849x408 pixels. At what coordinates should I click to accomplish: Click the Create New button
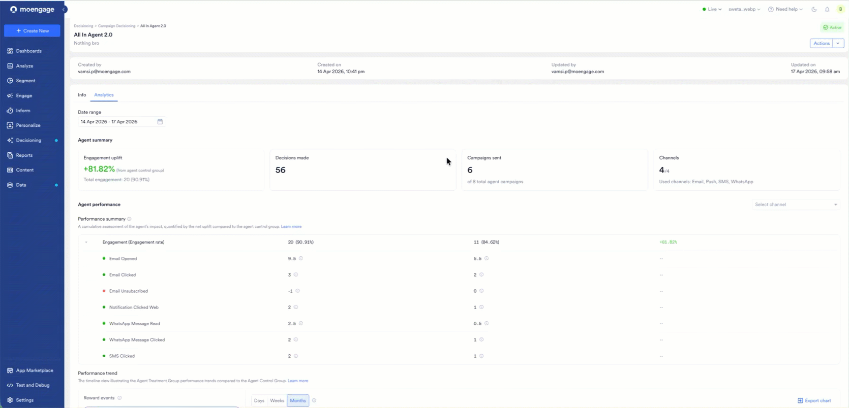32,30
